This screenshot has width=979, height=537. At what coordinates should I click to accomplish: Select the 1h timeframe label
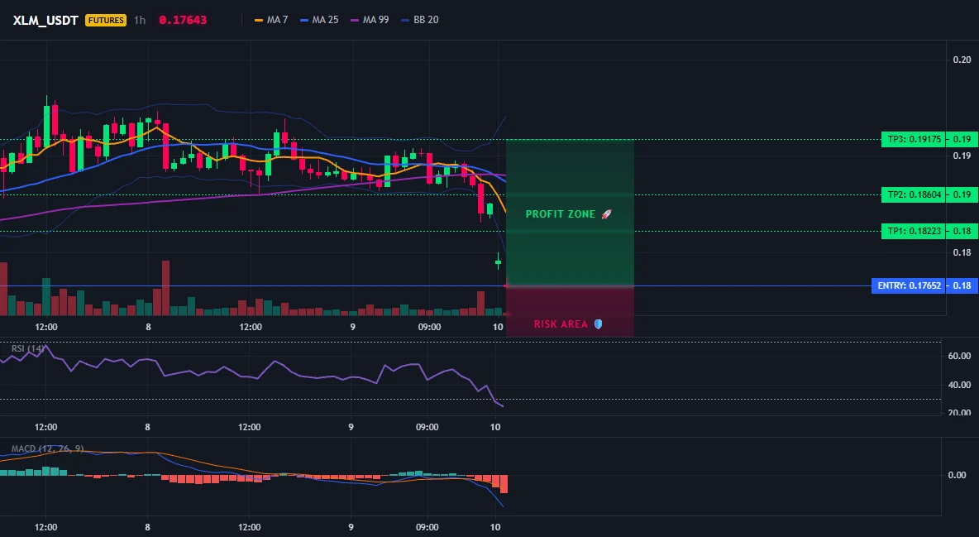point(140,20)
